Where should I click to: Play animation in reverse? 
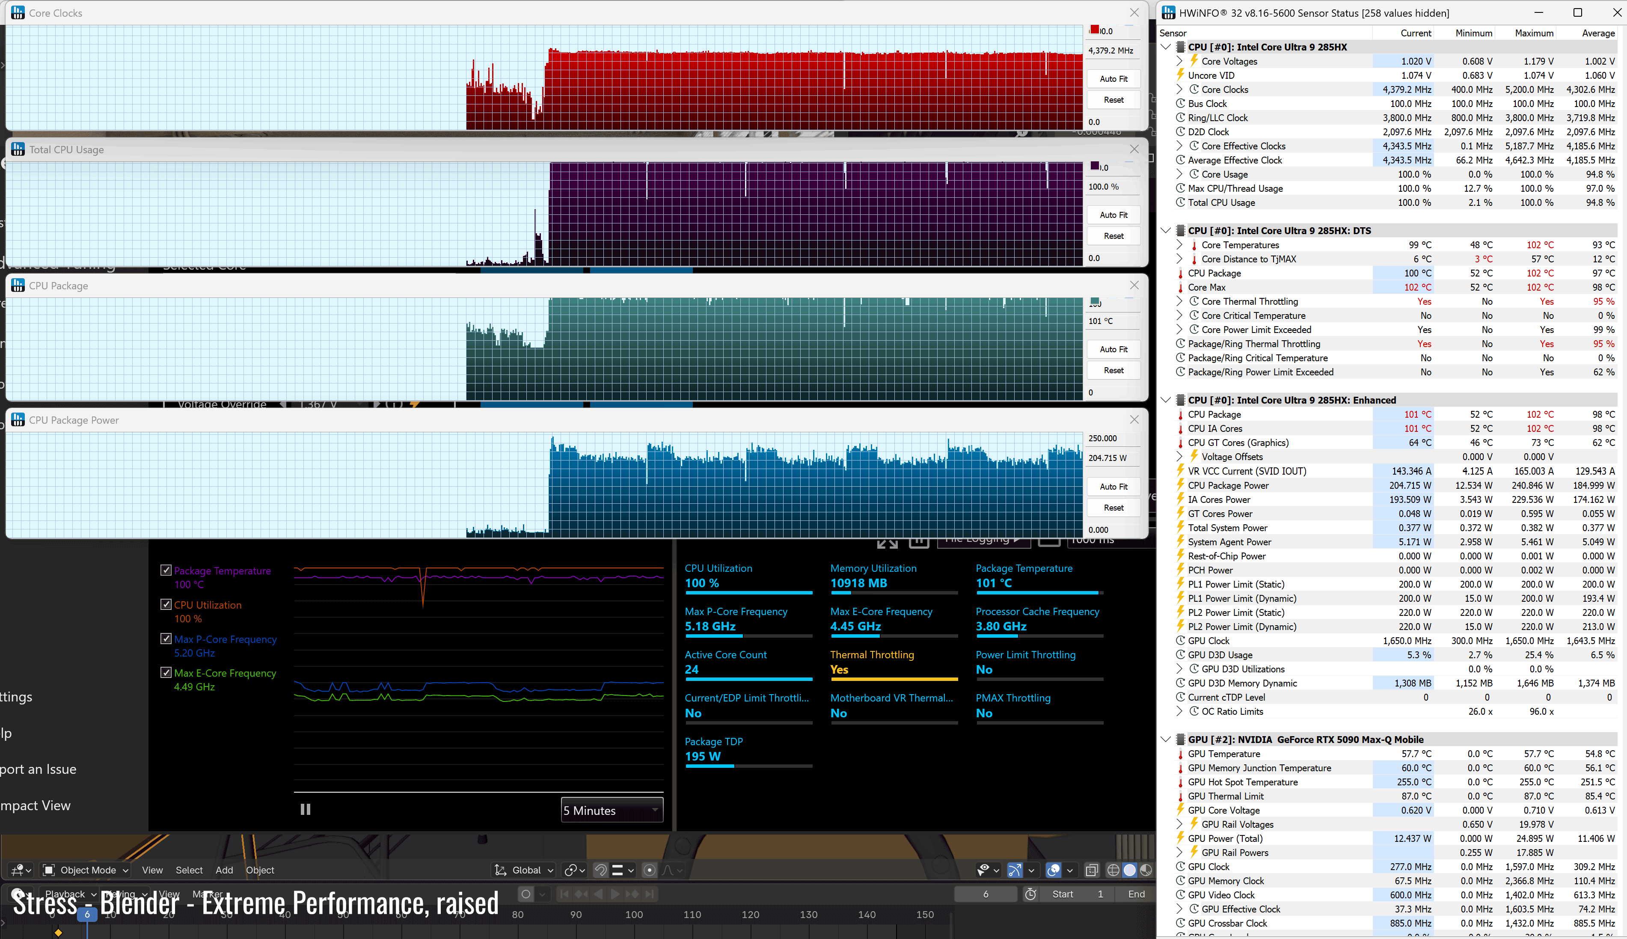[598, 894]
